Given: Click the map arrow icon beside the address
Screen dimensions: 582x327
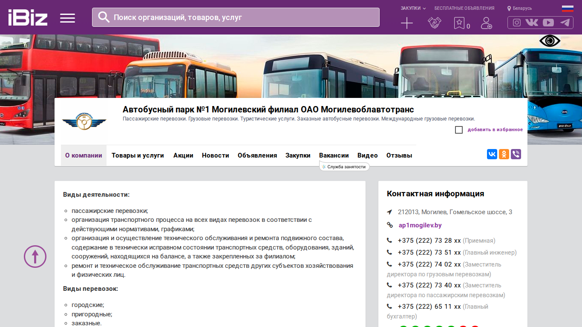Looking at the screenshot, I should 389,212.
